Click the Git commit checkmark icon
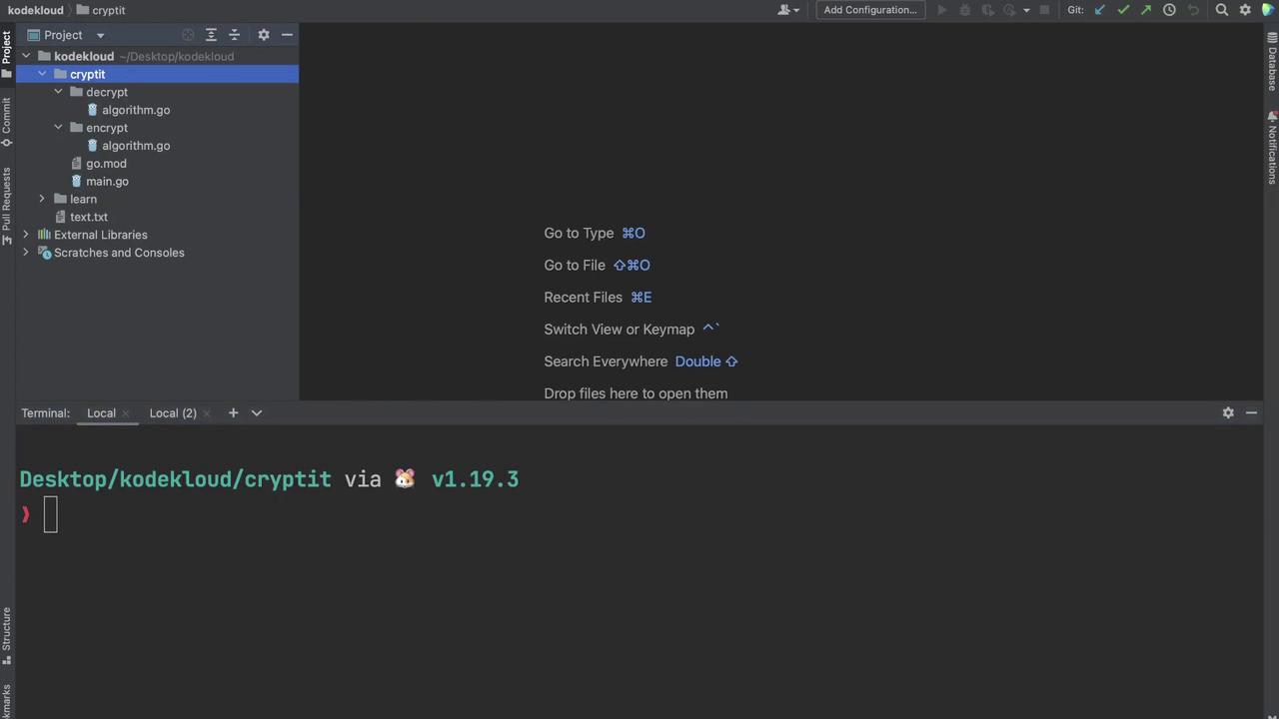The image size is (1279, 719). (1123, 10)
